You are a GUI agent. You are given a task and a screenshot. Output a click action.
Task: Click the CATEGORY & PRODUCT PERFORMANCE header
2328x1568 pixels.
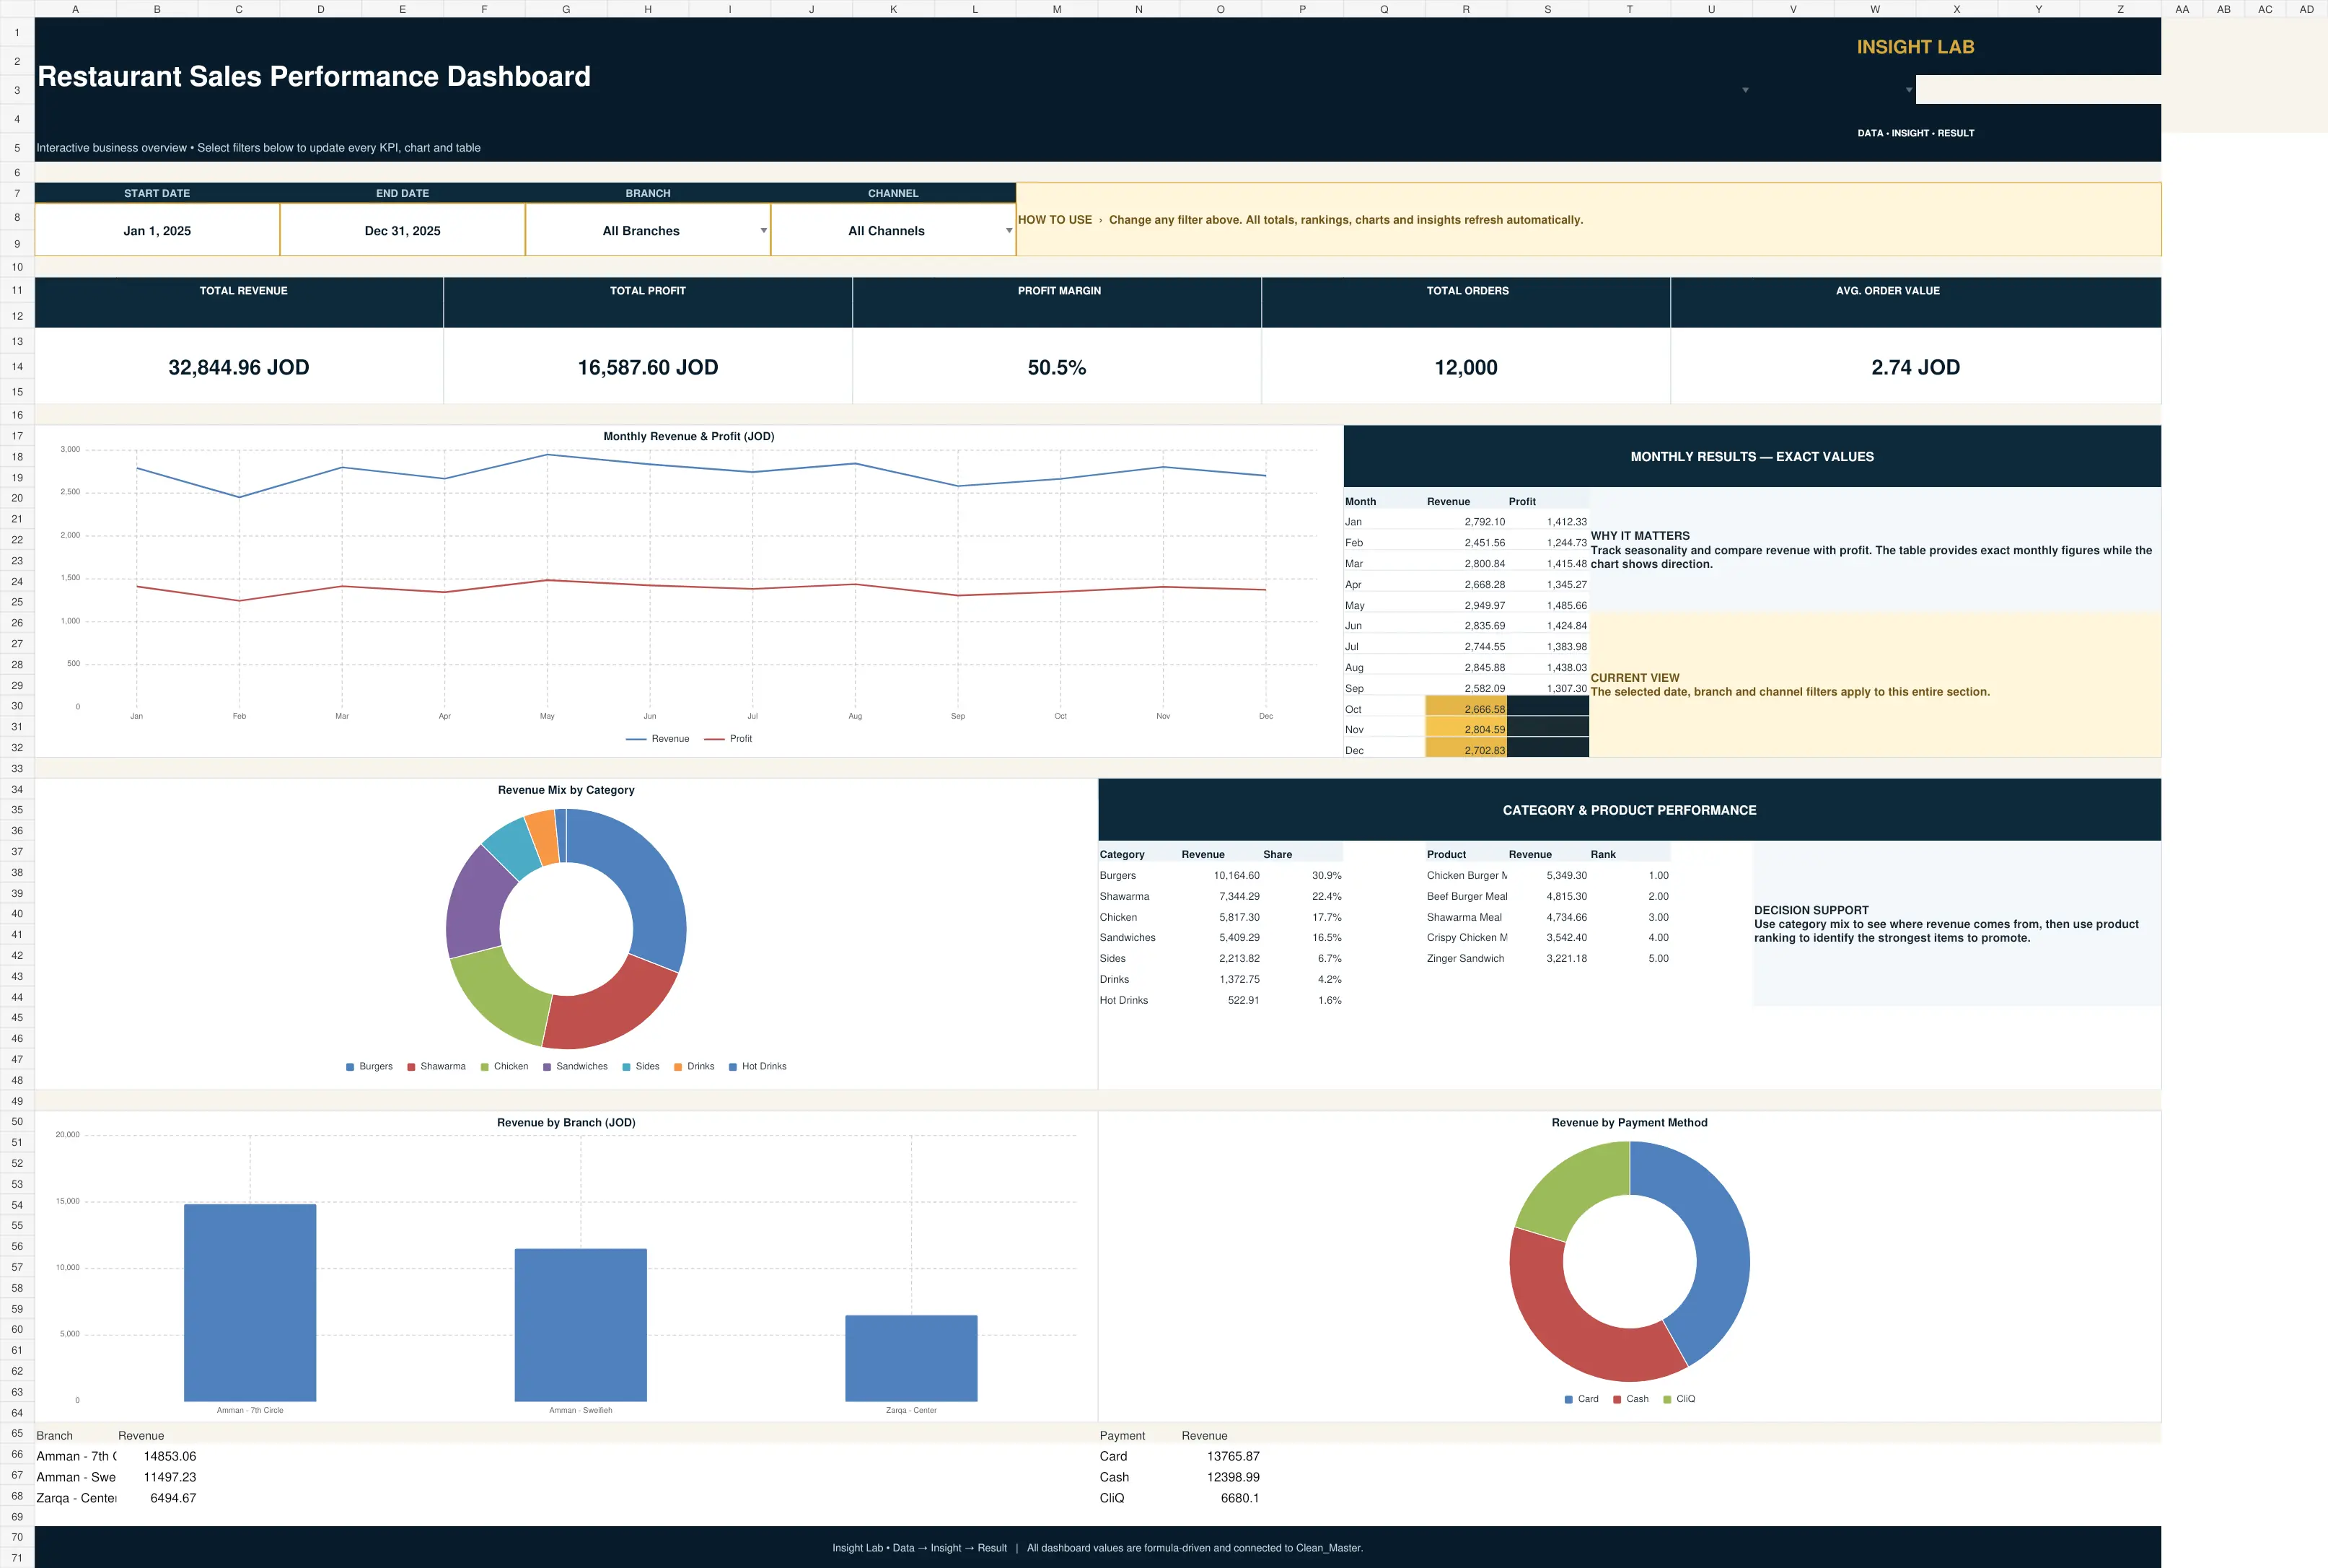click(1629, 811)
